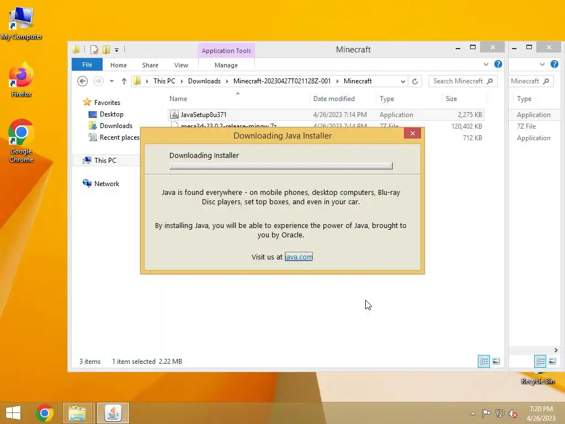Open the Customize Quick Access Toolbar arrow
The image size is (565, 424).
pyautogui.click(x=117, y=50)
